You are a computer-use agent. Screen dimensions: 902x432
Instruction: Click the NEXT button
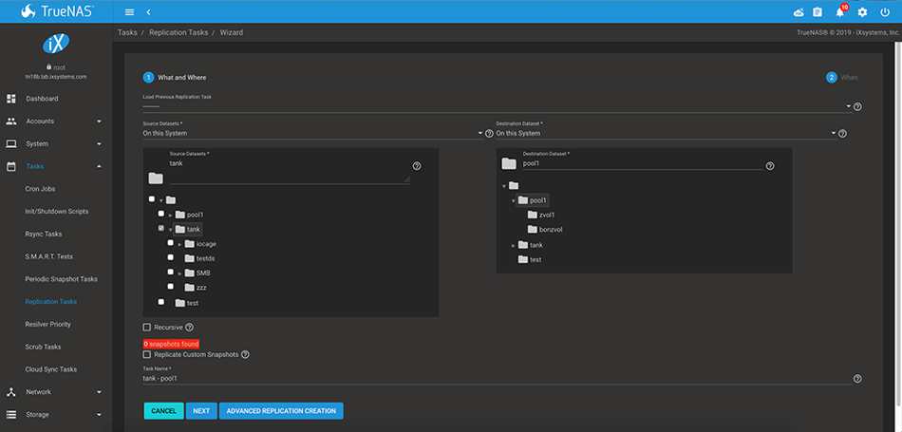(x=201, y=411)
